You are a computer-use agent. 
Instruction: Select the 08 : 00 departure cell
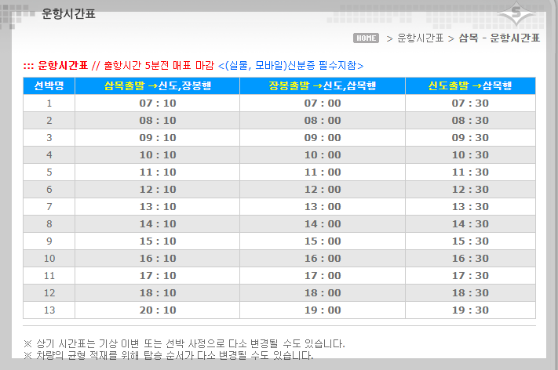point(323,121)
